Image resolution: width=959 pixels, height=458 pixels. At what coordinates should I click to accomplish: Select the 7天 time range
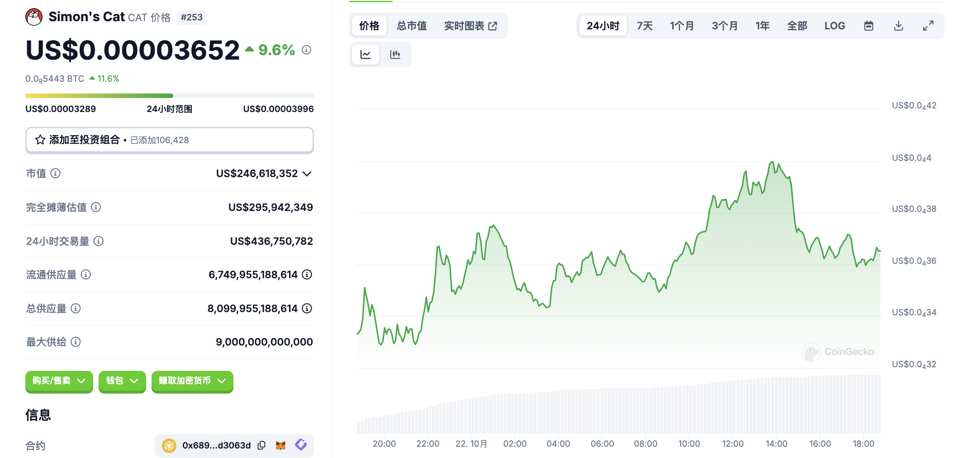(645, 26)
